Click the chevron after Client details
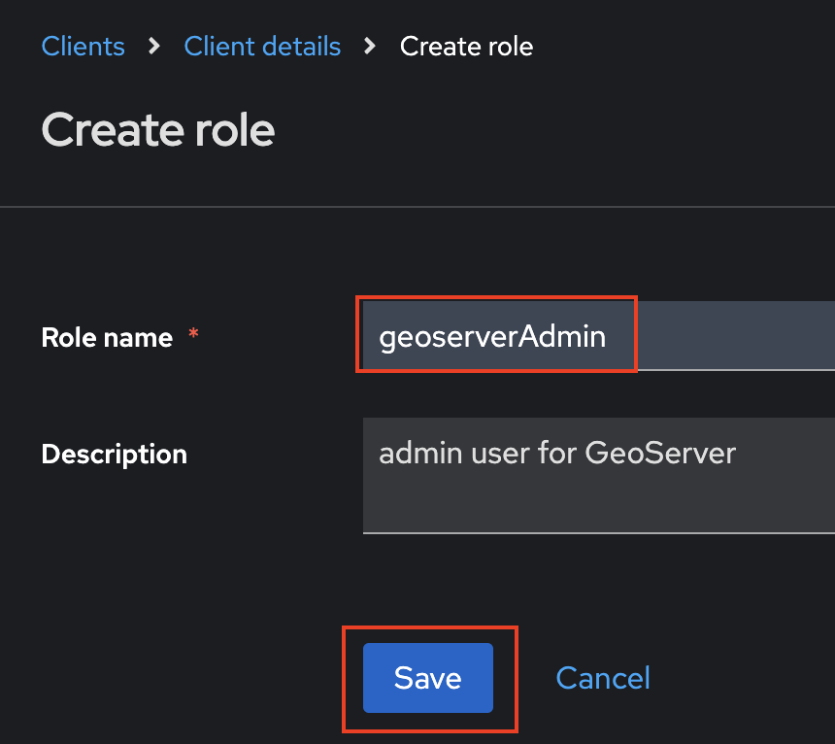835x744 pixels. [370, 46]
